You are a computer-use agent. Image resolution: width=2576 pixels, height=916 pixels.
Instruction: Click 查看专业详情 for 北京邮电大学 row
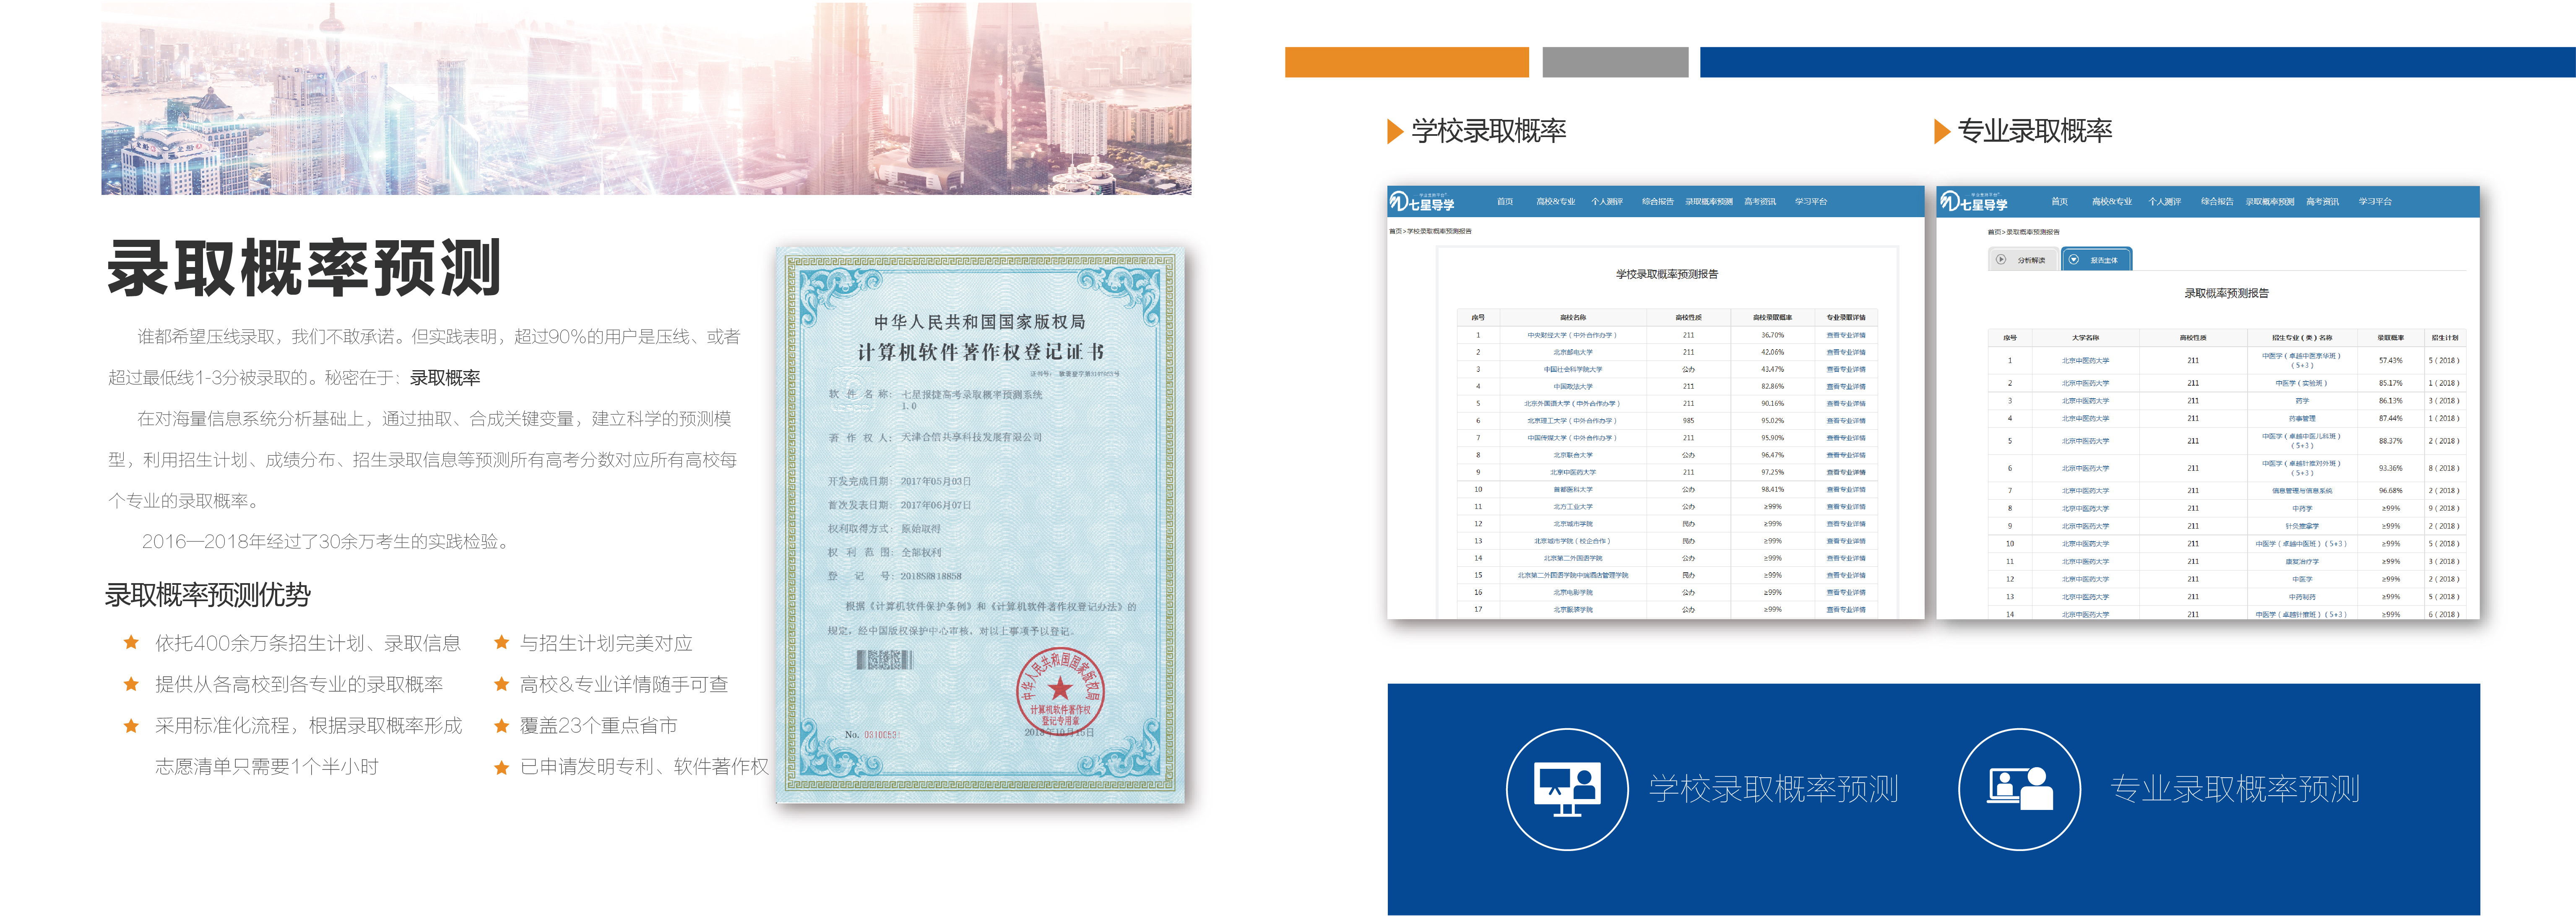click(1845, 353)
